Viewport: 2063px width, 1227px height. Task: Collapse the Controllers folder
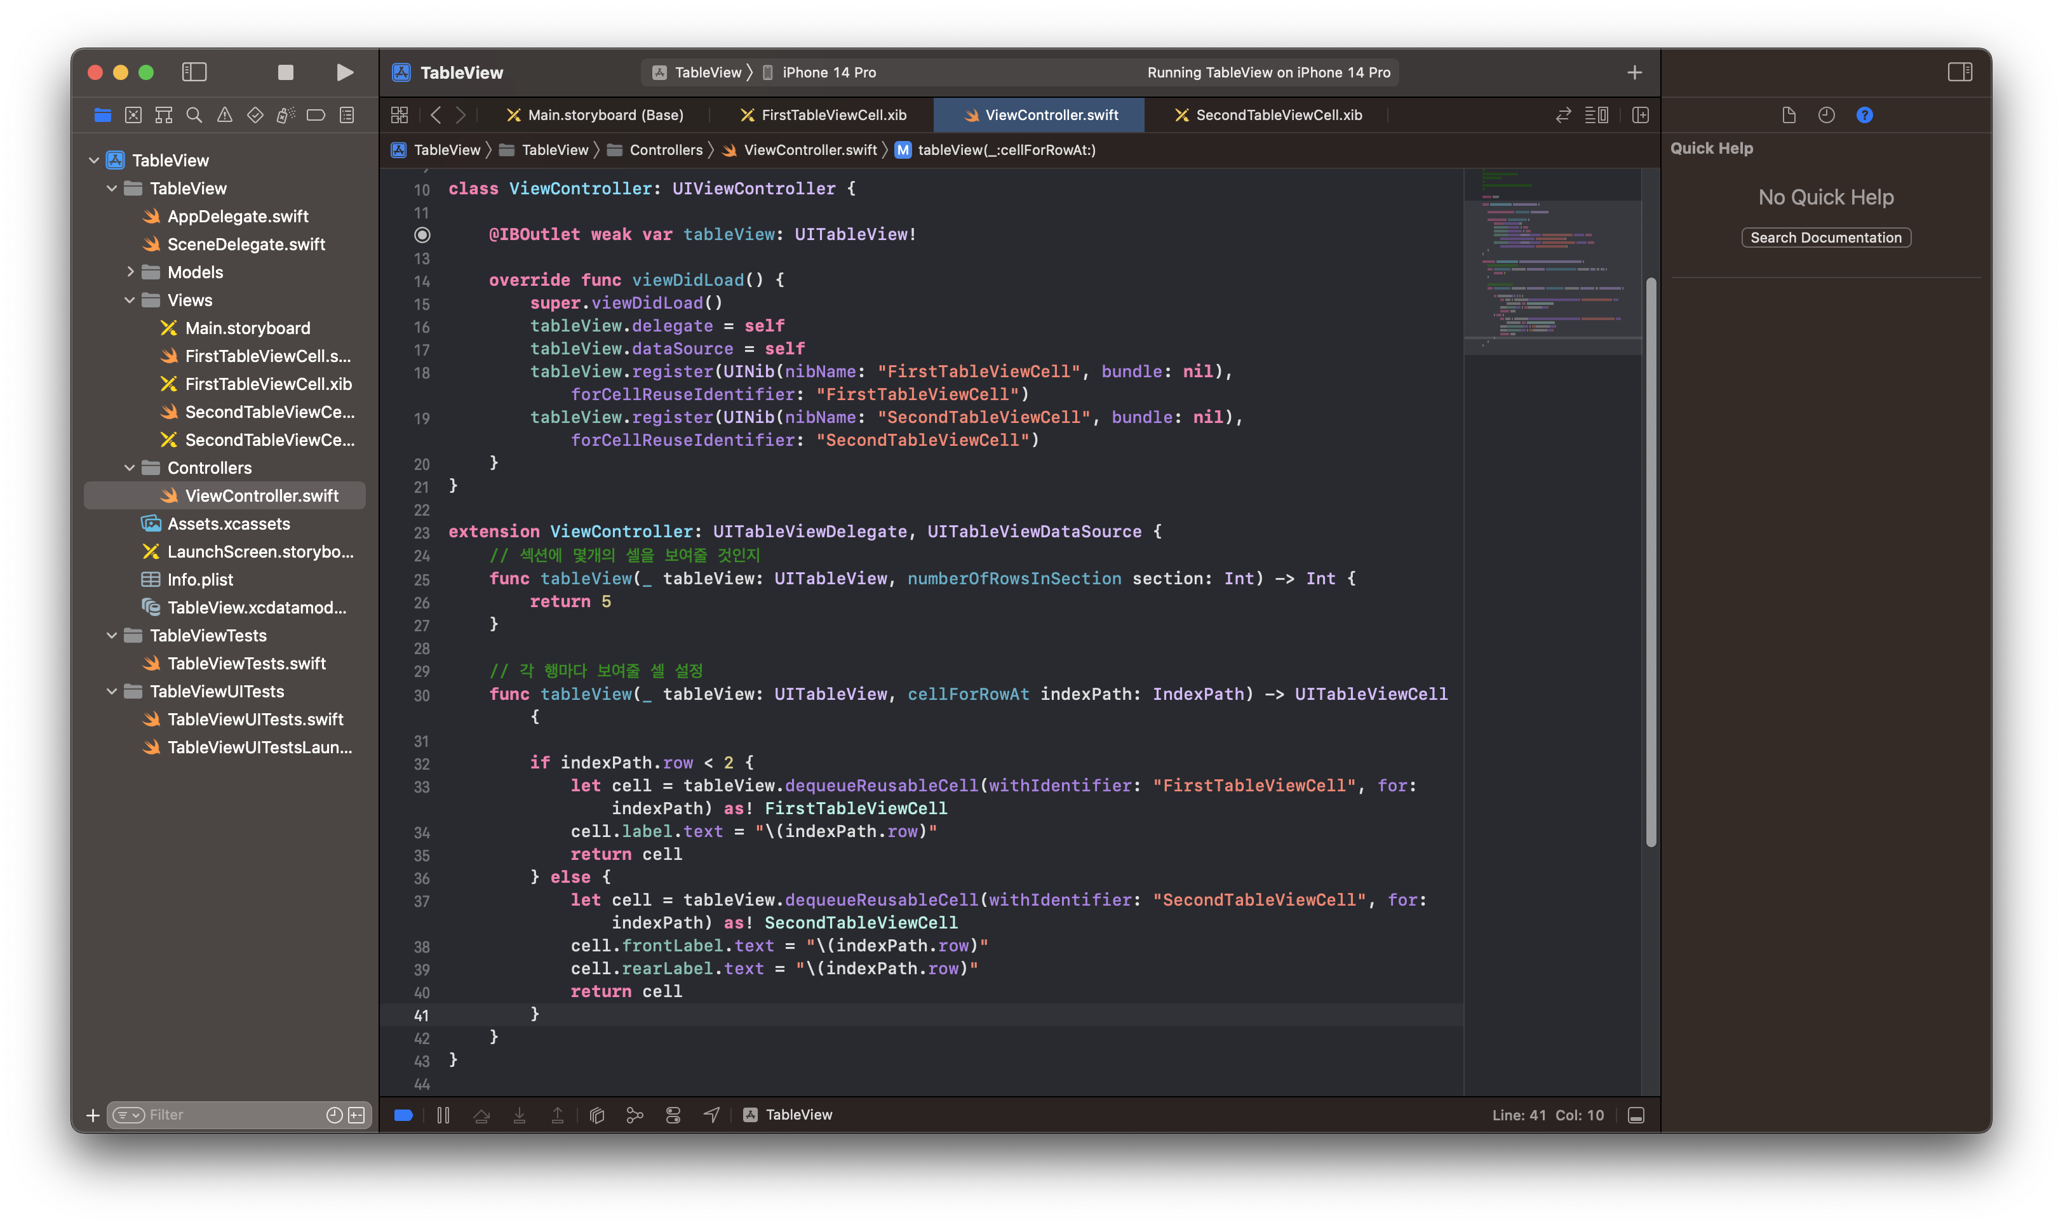point(130,468)
